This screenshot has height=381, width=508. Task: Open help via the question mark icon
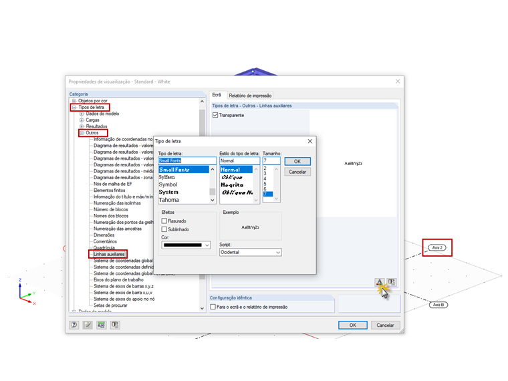[x=74, y=325]
